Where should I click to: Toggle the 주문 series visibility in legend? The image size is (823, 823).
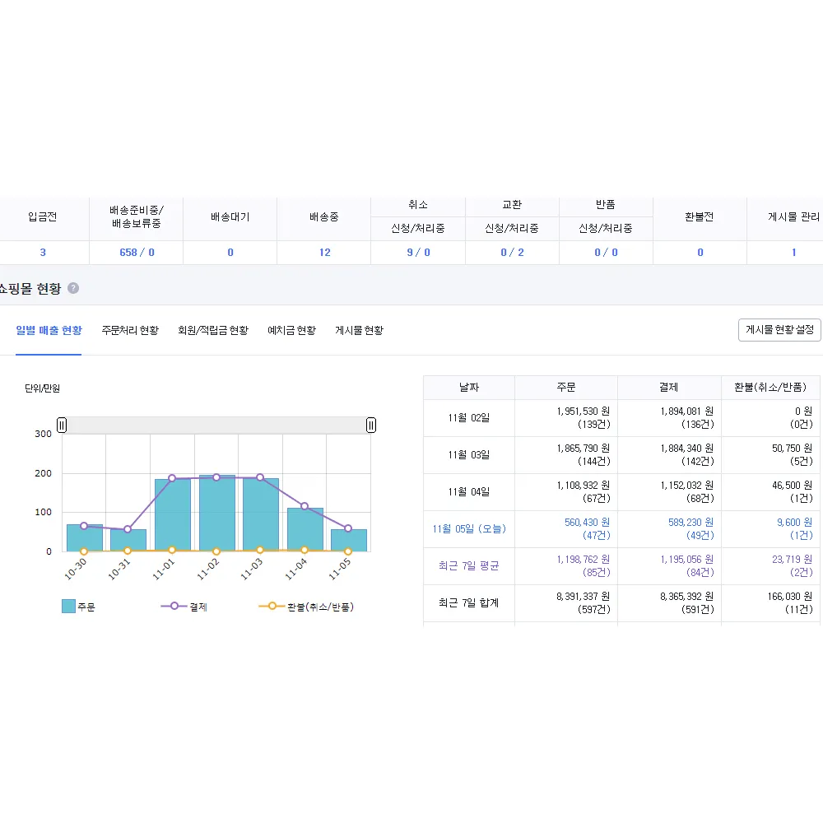point(78,605)
